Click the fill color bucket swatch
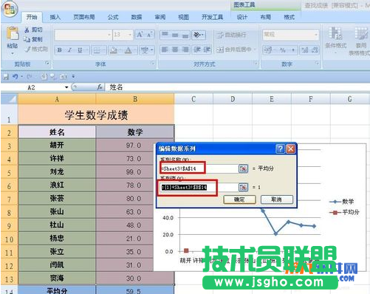The width and height of the screenshot is (370, 294). point(114,50)
